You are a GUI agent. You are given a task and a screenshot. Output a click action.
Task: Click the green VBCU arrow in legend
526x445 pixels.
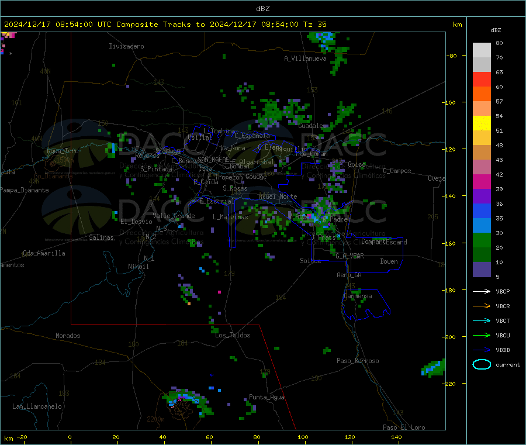(482, 335)
